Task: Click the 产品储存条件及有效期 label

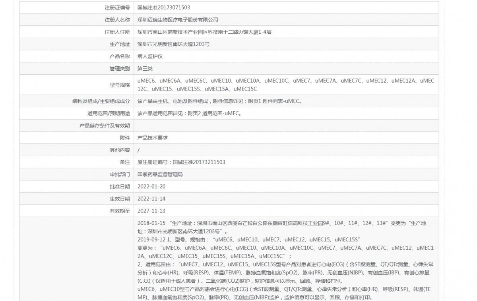Action: coord(105,125)
